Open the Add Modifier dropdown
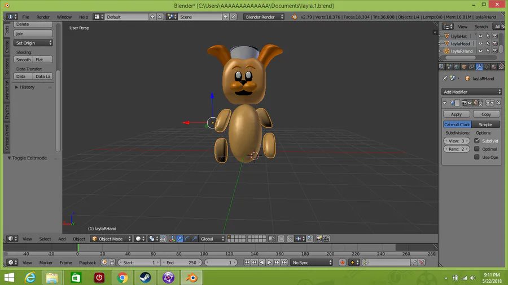This screenshot has width=508, height=285. 472,92
